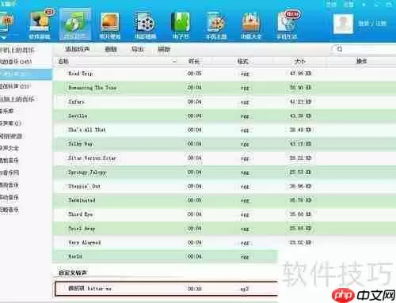Click the 自定义铃声 custom ringtone heading

(x=73, y=273)
